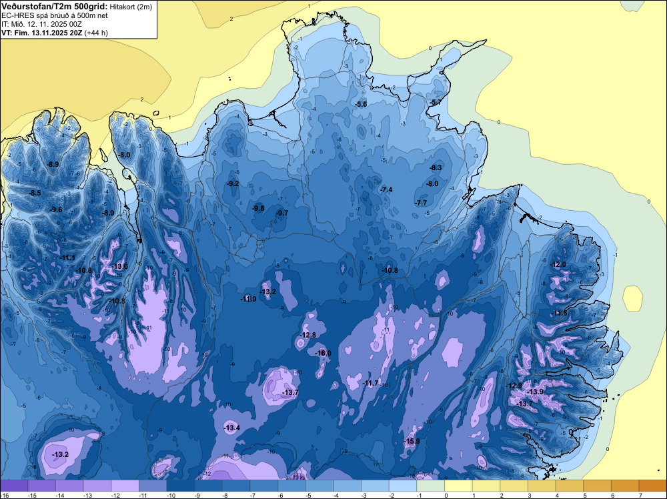This screenshot has width=667, height=499.
Task: Click the dark orange swatch right of 7
Action: [x=653, y=486]
